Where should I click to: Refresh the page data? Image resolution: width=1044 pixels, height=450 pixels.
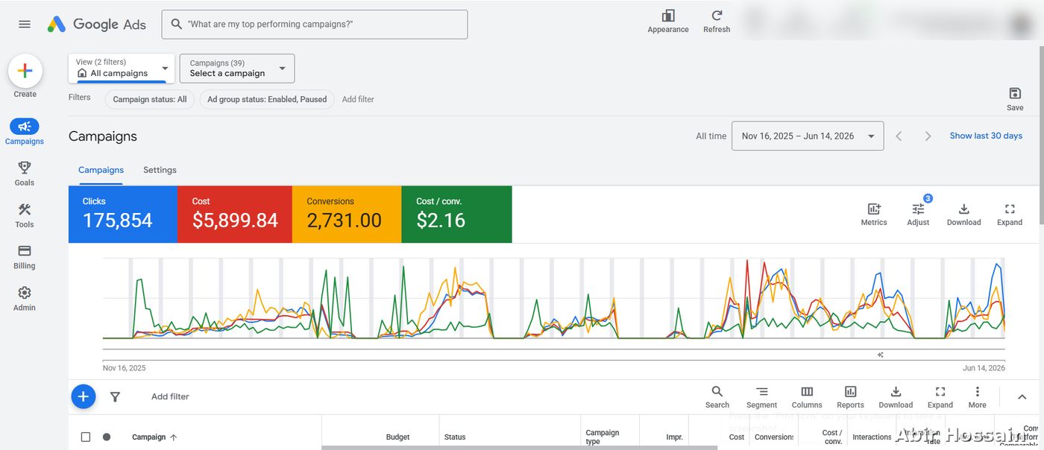click(717, 21)
